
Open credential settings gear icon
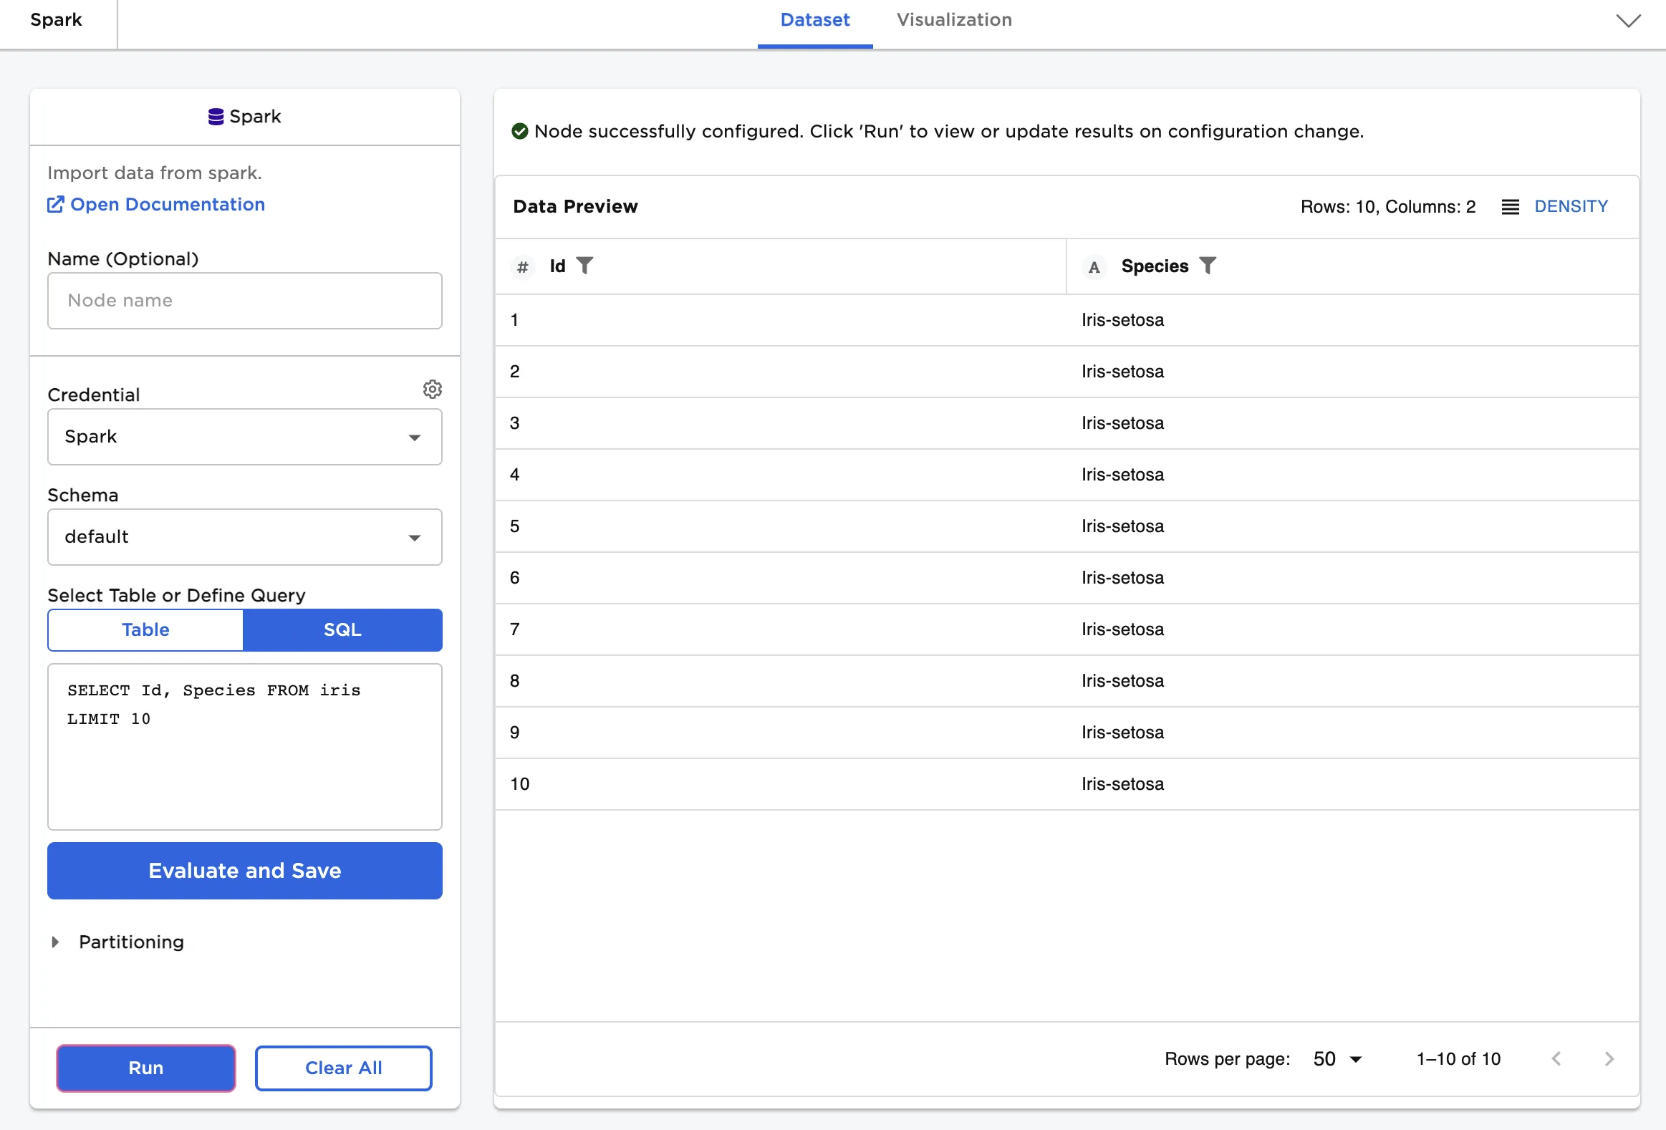click(x=433, y=389)
